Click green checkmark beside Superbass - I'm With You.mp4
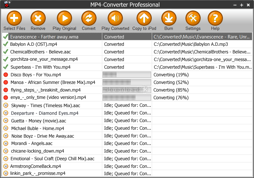 pos(6,67)
